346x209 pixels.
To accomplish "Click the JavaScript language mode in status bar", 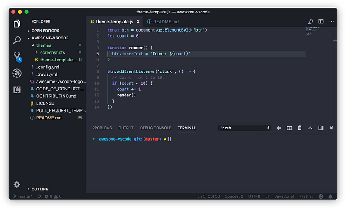I will (284, 196).
